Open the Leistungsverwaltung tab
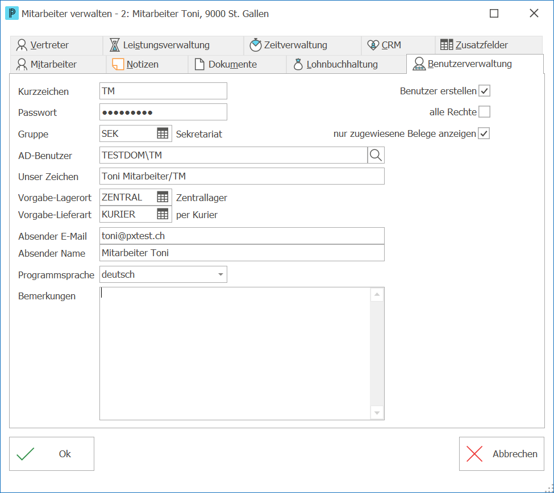The height and width of the screenshot is (493, 554). [173, 45]
